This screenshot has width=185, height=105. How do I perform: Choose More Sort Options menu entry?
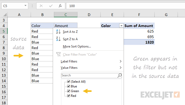pos(77,46)
